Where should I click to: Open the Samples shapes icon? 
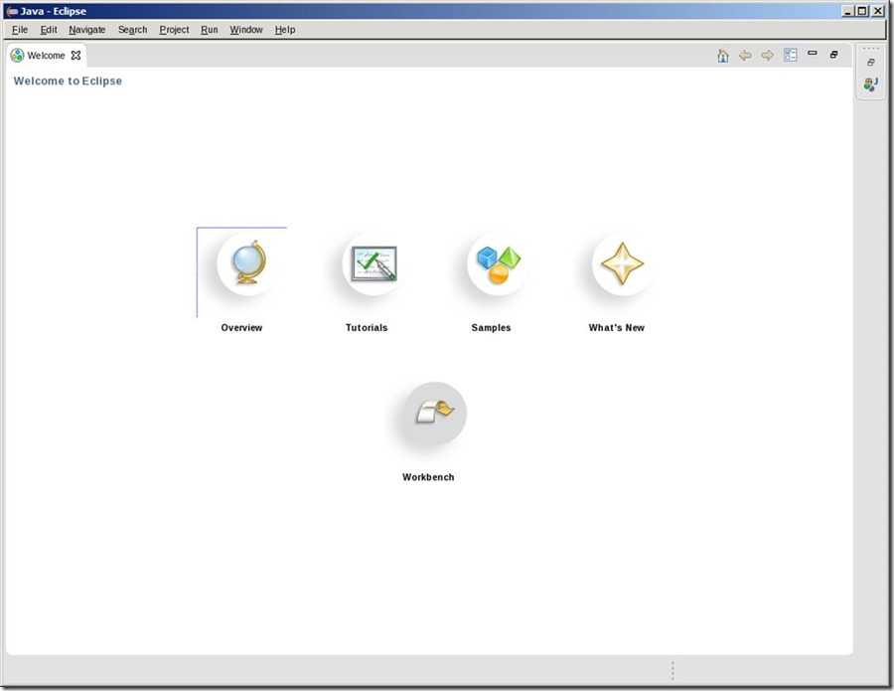coord(499,263)
